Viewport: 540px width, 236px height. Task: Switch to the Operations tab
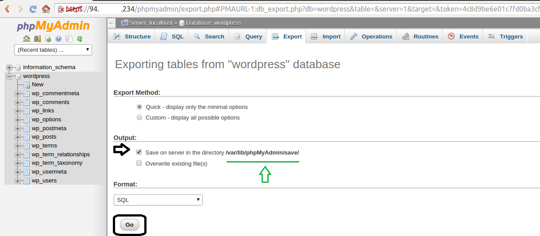(371, 37)
